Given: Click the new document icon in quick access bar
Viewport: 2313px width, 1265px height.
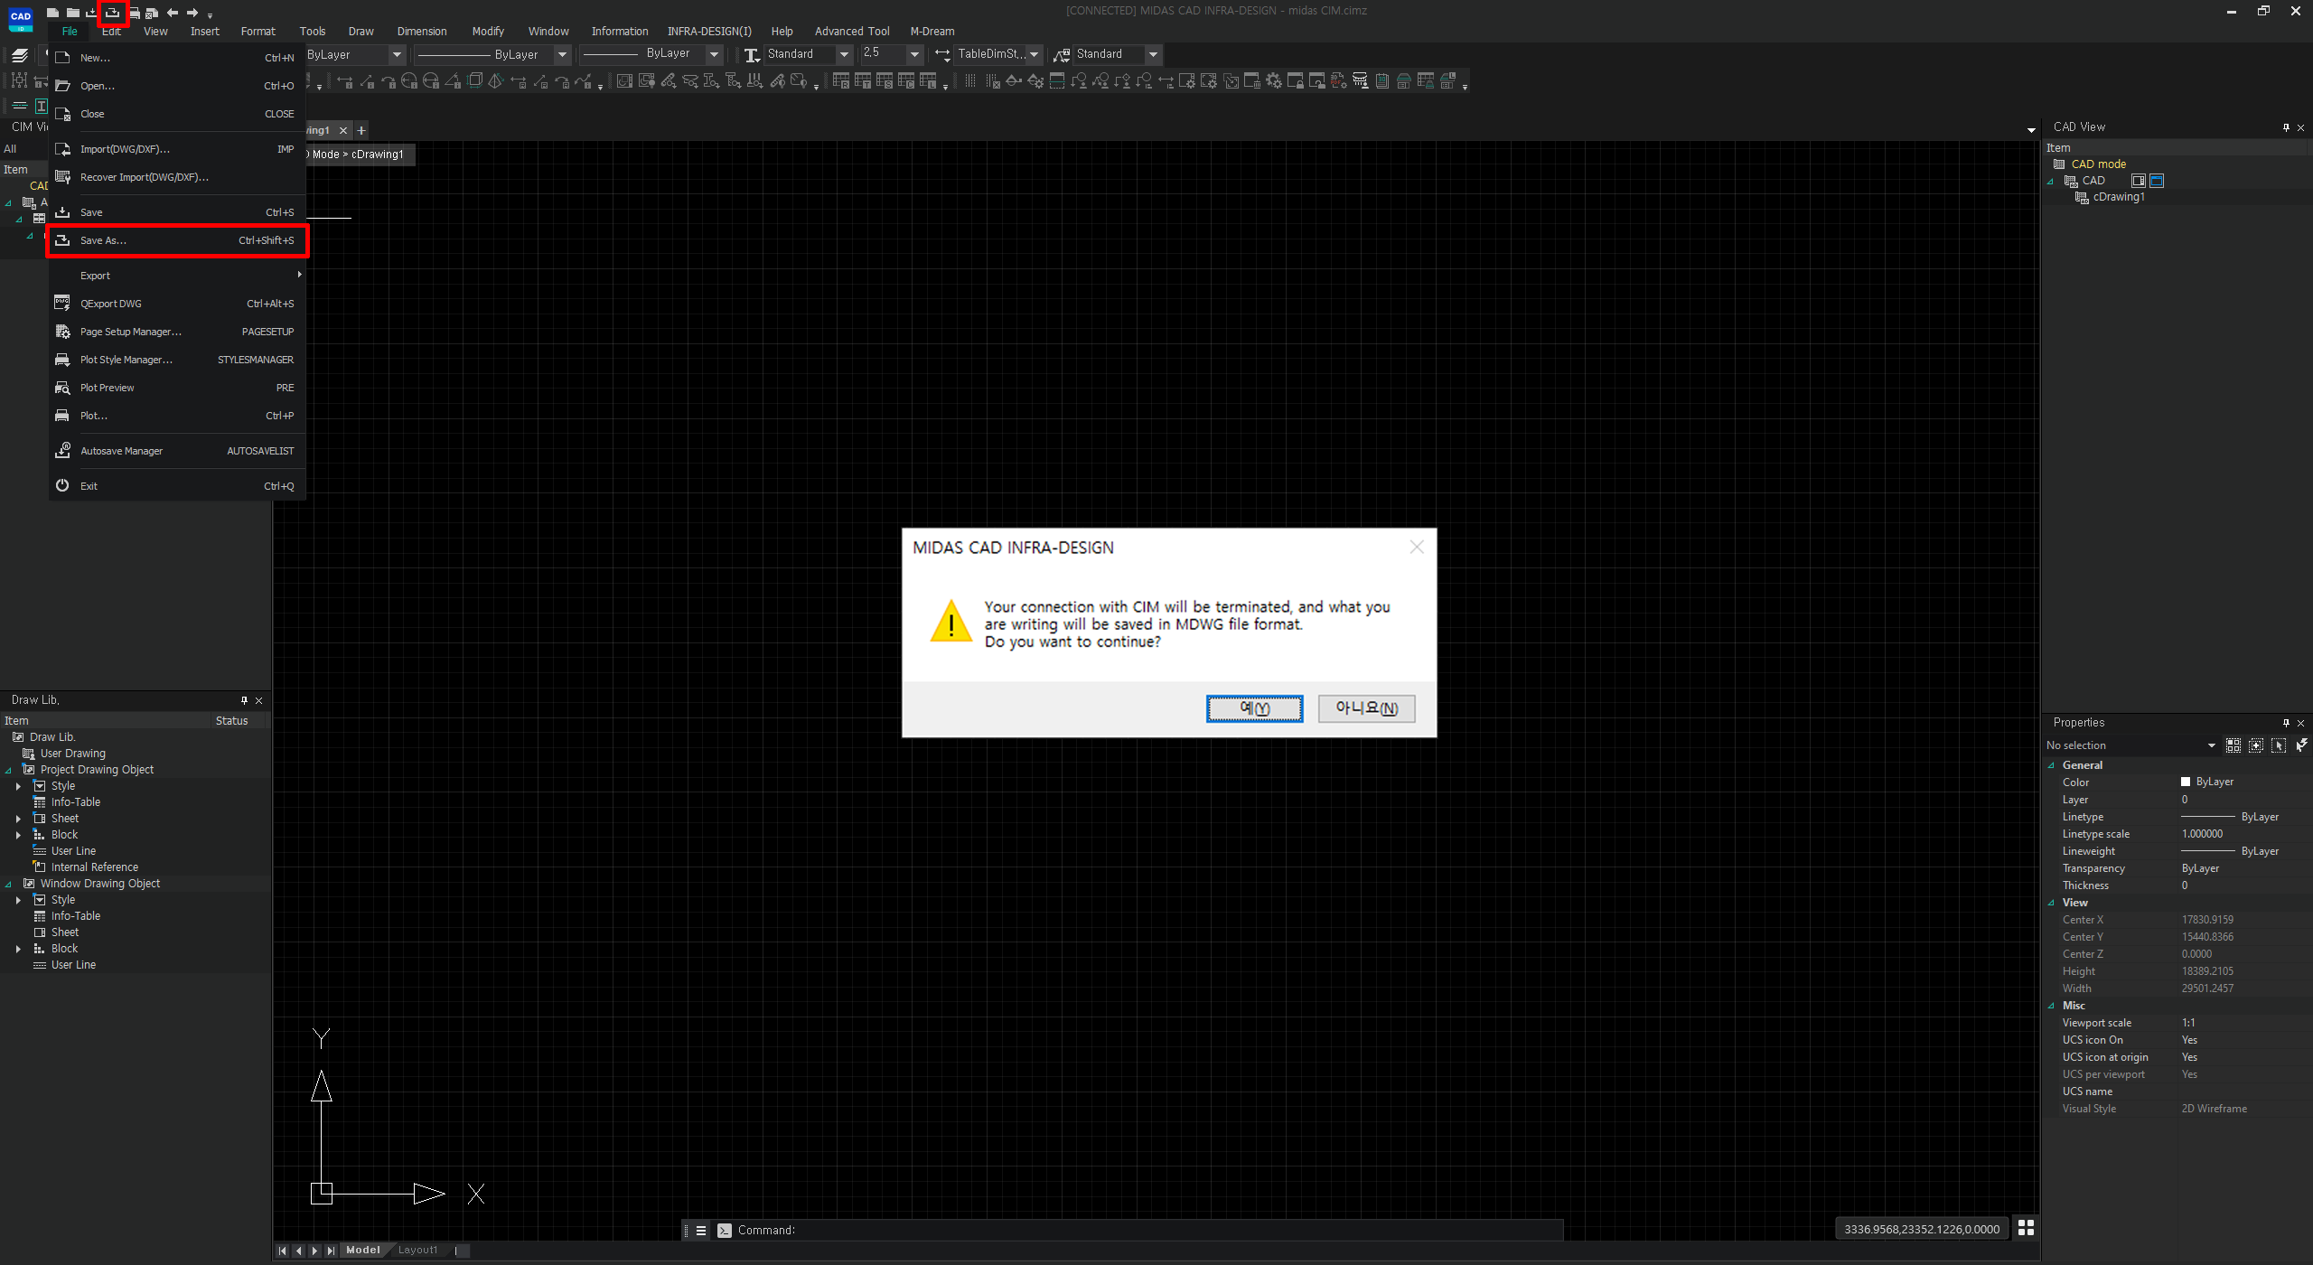Looking at the screenshot, I should click(x=52, y=13).
